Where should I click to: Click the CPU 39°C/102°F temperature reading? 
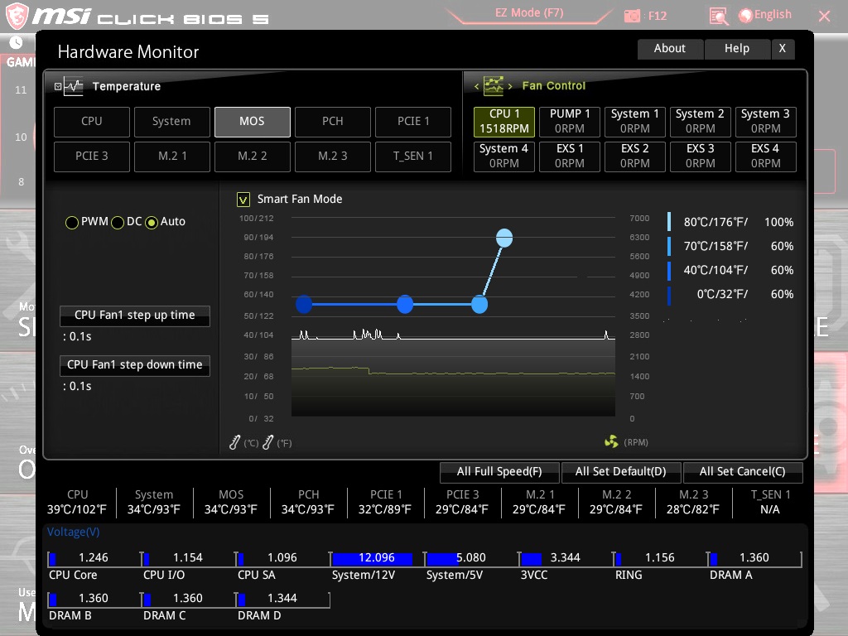[x=77, y=503]
